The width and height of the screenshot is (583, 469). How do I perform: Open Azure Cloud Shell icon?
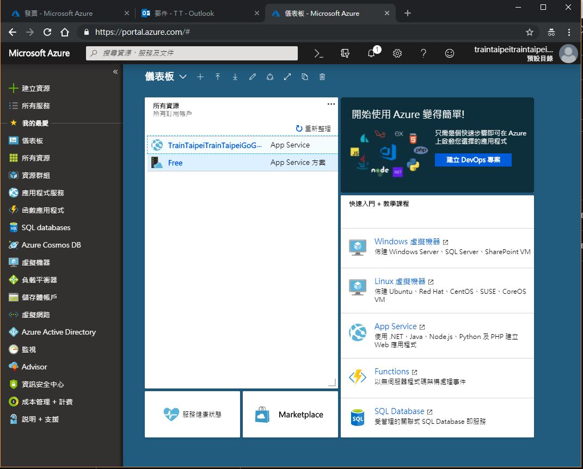click(318, 53)
